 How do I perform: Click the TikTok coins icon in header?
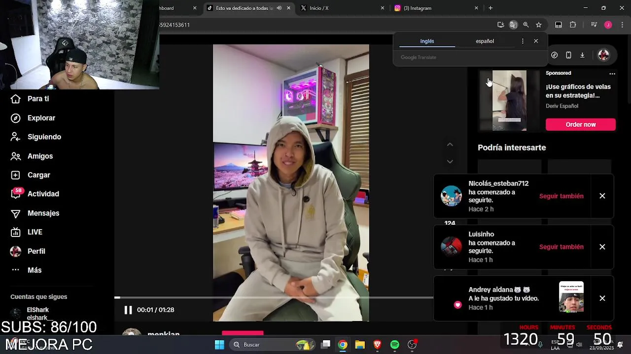coord(555,55)
